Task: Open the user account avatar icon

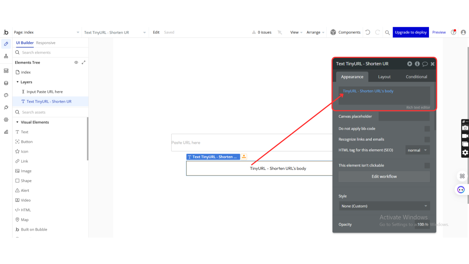Action: point(463,32)
